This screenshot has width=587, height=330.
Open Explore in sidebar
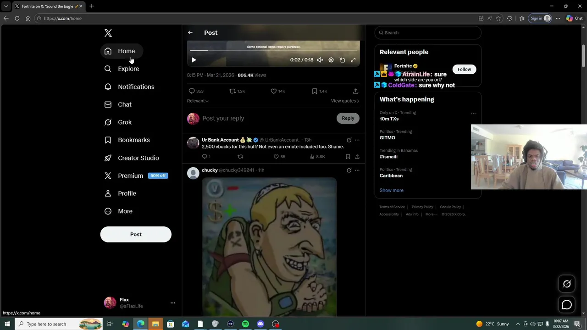[x=122, y=69]
